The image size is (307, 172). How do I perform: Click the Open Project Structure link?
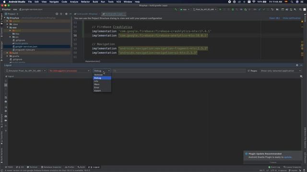click(x=274, y=18)
